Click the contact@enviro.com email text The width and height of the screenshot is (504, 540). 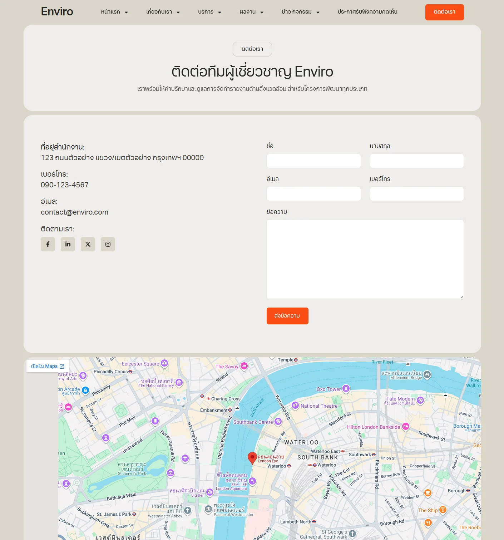(74, 212)
